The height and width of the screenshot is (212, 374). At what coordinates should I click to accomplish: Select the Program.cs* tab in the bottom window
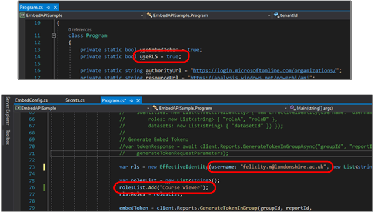click(114, 100)
